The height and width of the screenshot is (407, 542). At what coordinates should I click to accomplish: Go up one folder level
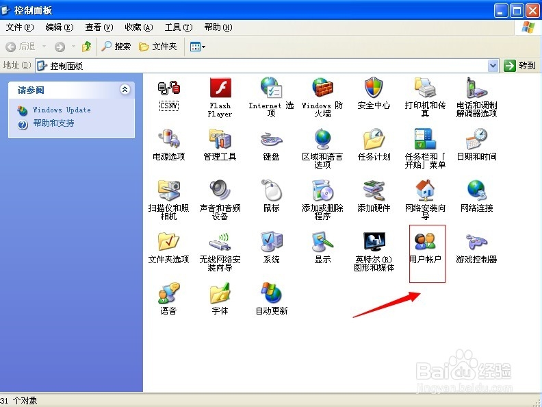[86, 47]
